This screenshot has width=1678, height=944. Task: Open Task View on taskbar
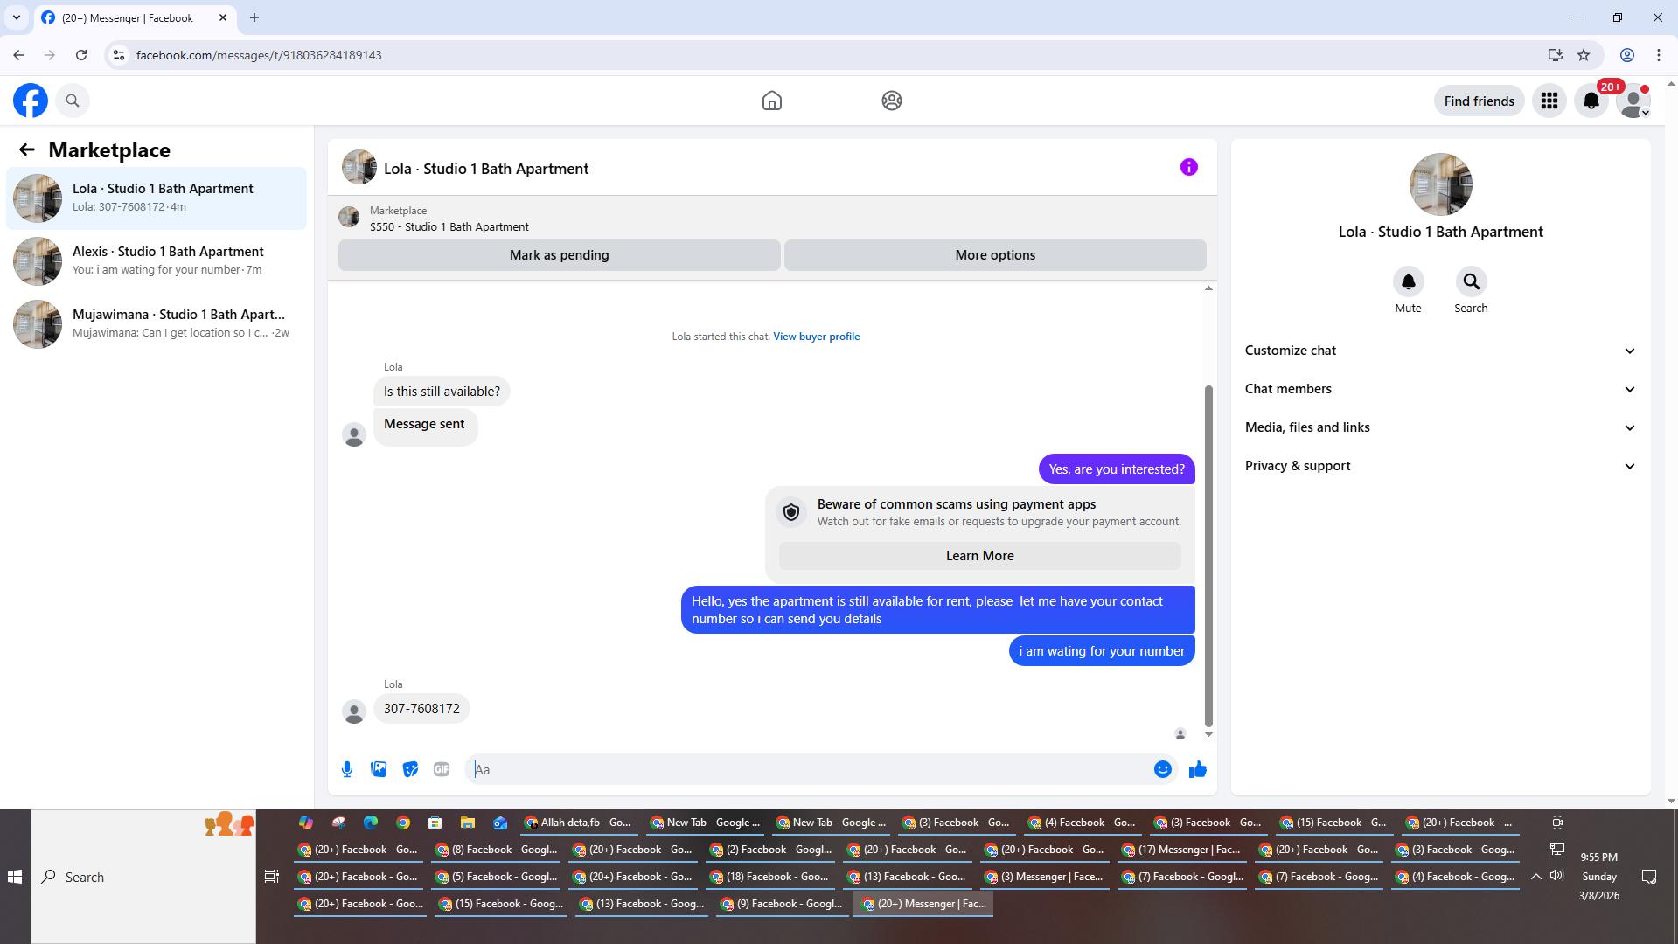(x=272, y=876)
